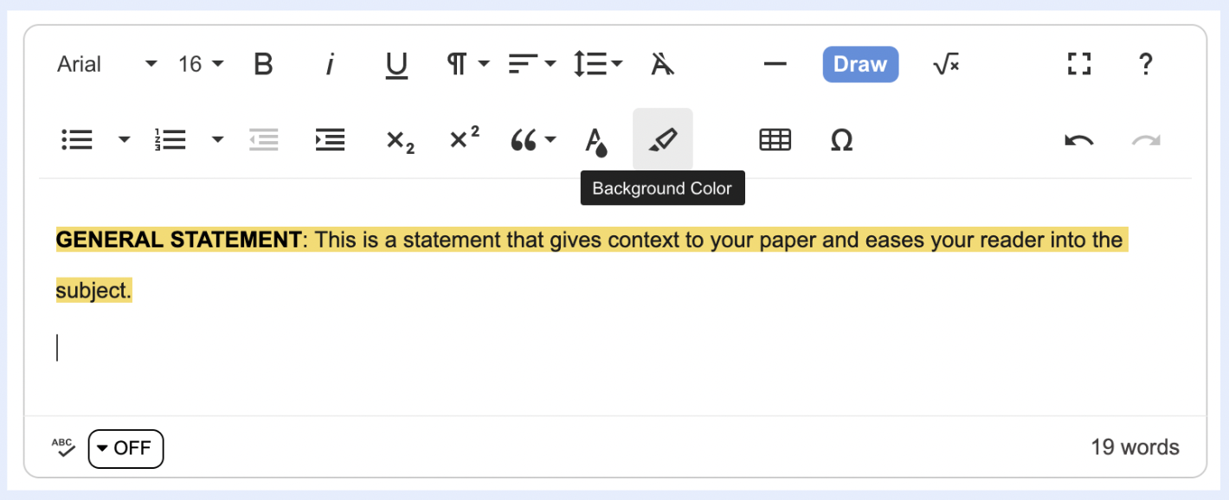Click the 19 words counter
The image size is (1229, 500).
tap(1135, 447)
